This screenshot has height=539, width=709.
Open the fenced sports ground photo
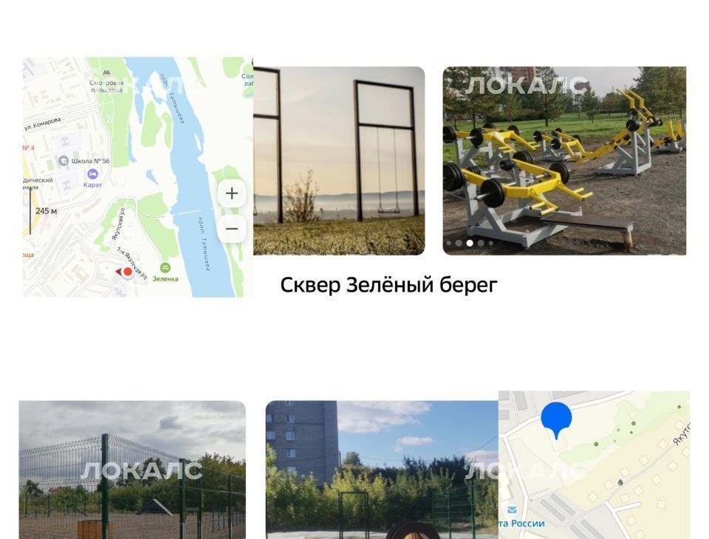tap(132, 470)
